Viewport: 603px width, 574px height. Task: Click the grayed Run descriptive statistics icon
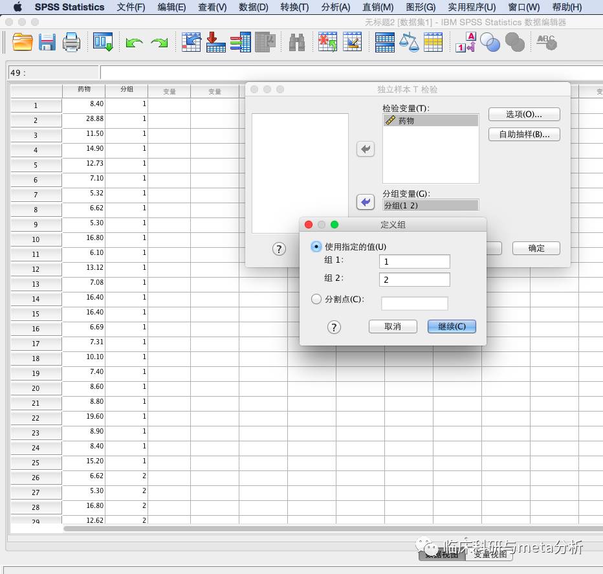pyautogui.click(x=265, y=42)
